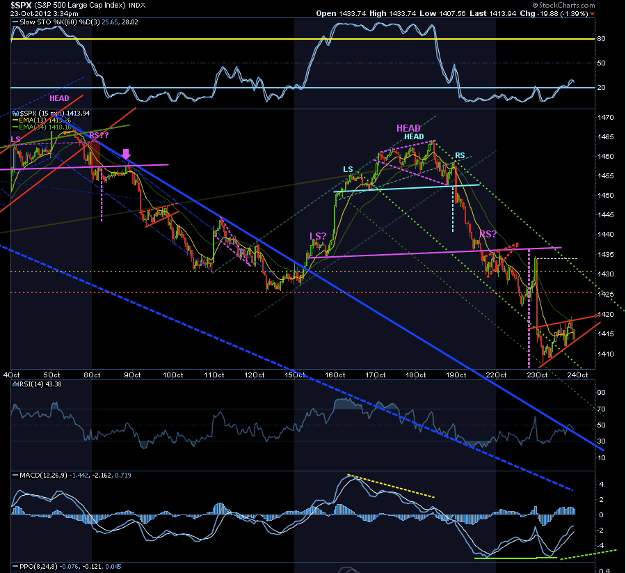The width and height of the screenshot is (626, 573).
Task: Click the 'PPO(8,24,8)' indicator label
Action: click(38, 566)
